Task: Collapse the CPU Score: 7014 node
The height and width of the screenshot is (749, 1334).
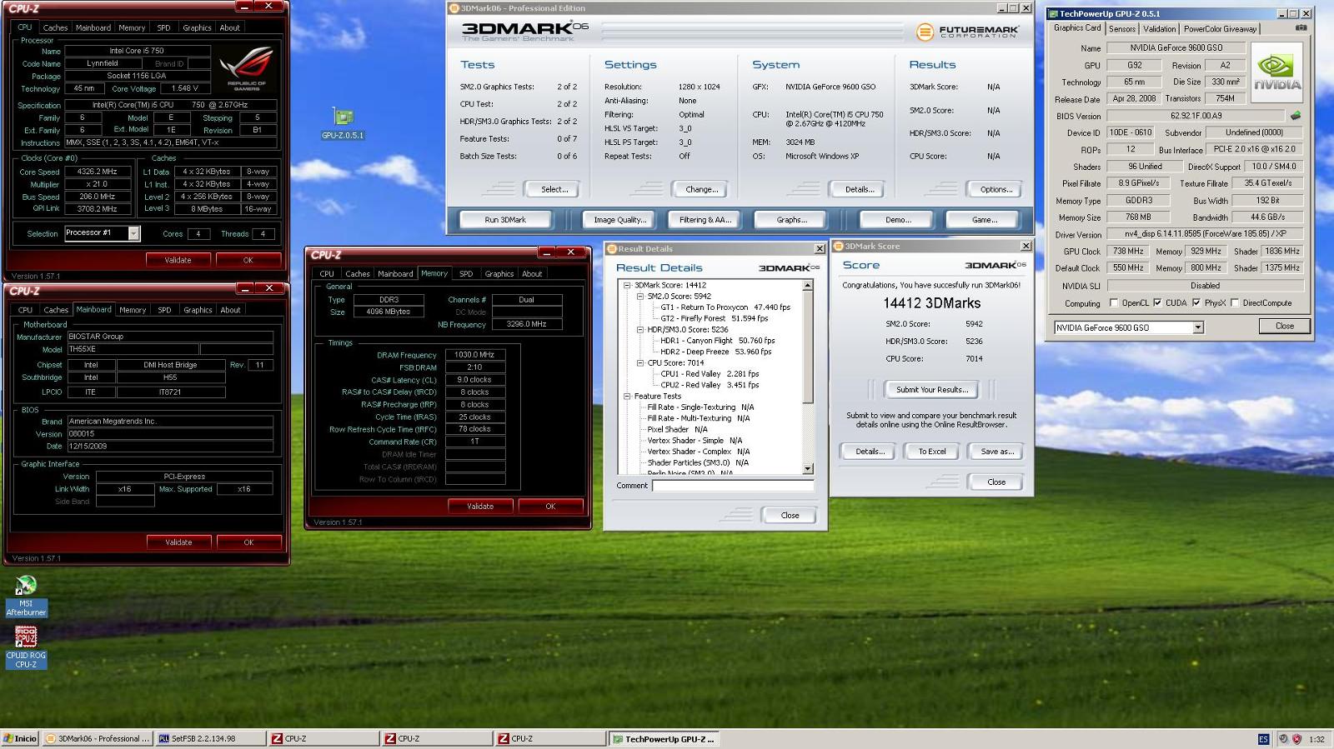Action: coord(640,362)
